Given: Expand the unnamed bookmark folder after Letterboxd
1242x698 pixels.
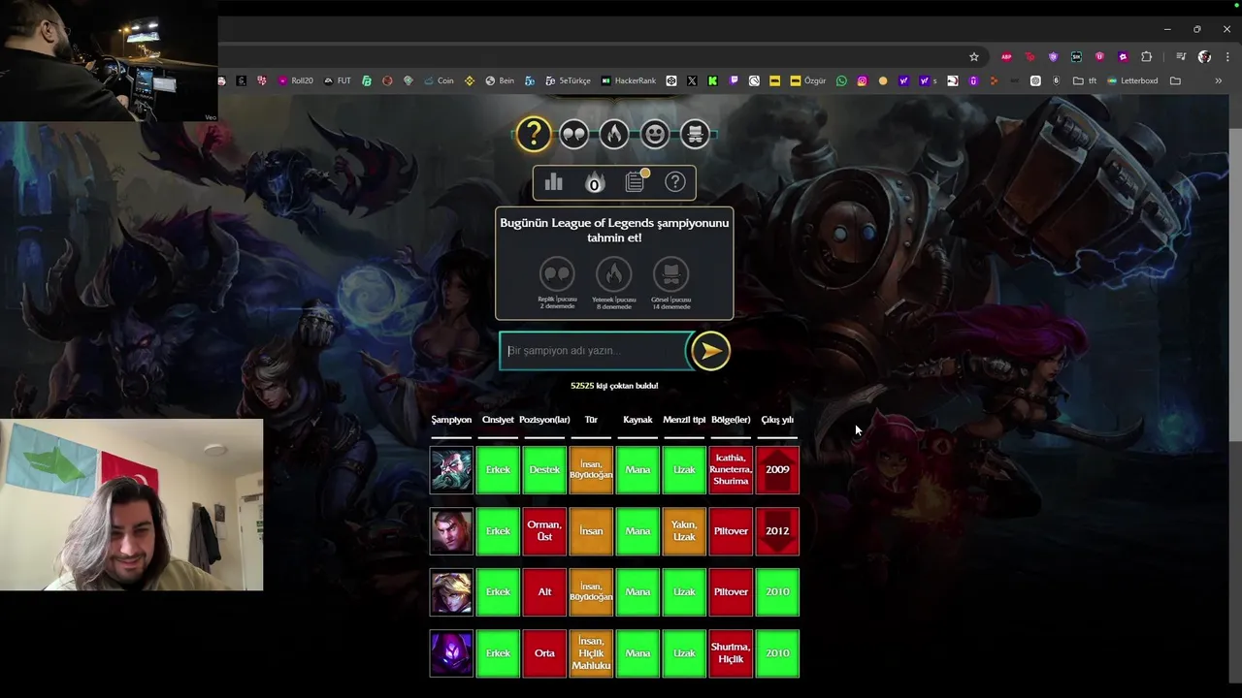Looking at the screenshot, I should pyautogui.click(x=1175, y=81).
